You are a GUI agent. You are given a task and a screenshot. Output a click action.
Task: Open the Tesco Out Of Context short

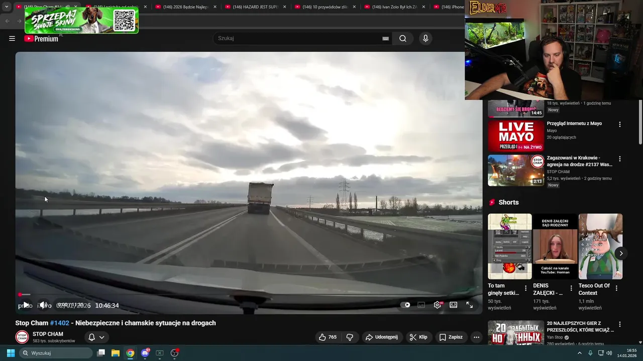(x=600, y=247)
